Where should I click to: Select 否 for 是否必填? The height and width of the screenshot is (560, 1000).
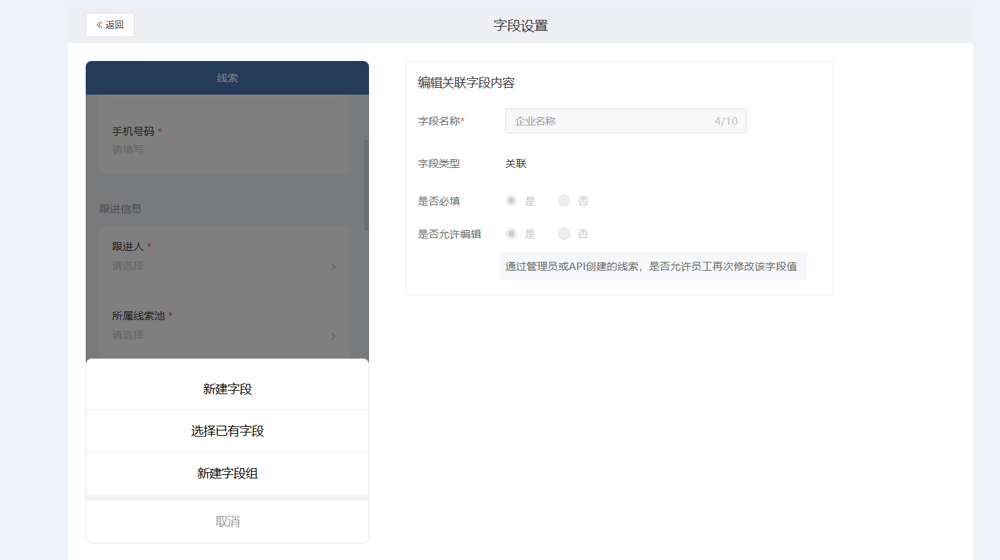[564, 201]
